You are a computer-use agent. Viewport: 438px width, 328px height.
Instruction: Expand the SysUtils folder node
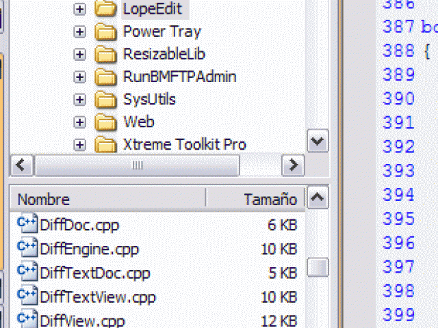coord(79,100)
